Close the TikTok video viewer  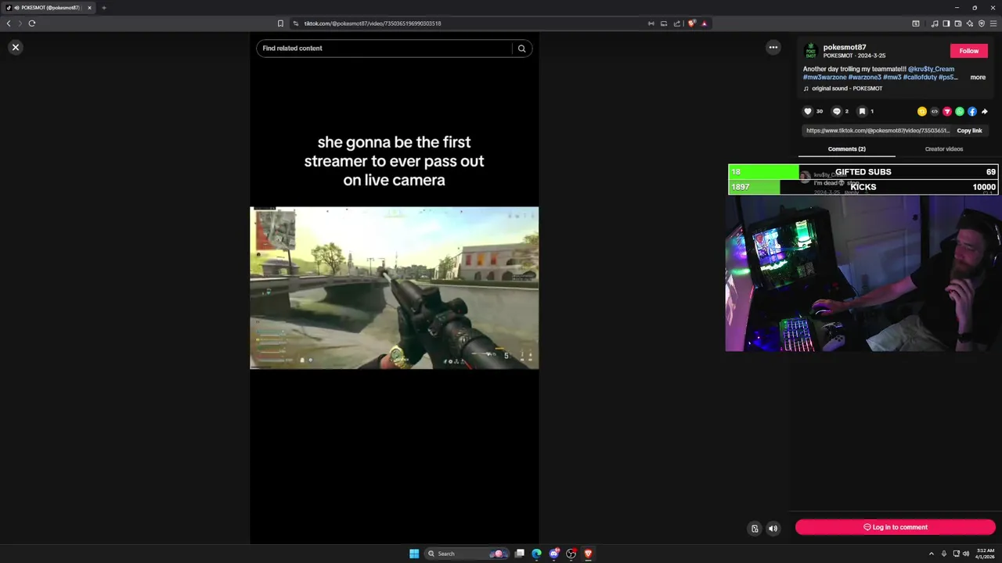click(x=15, y=48)
